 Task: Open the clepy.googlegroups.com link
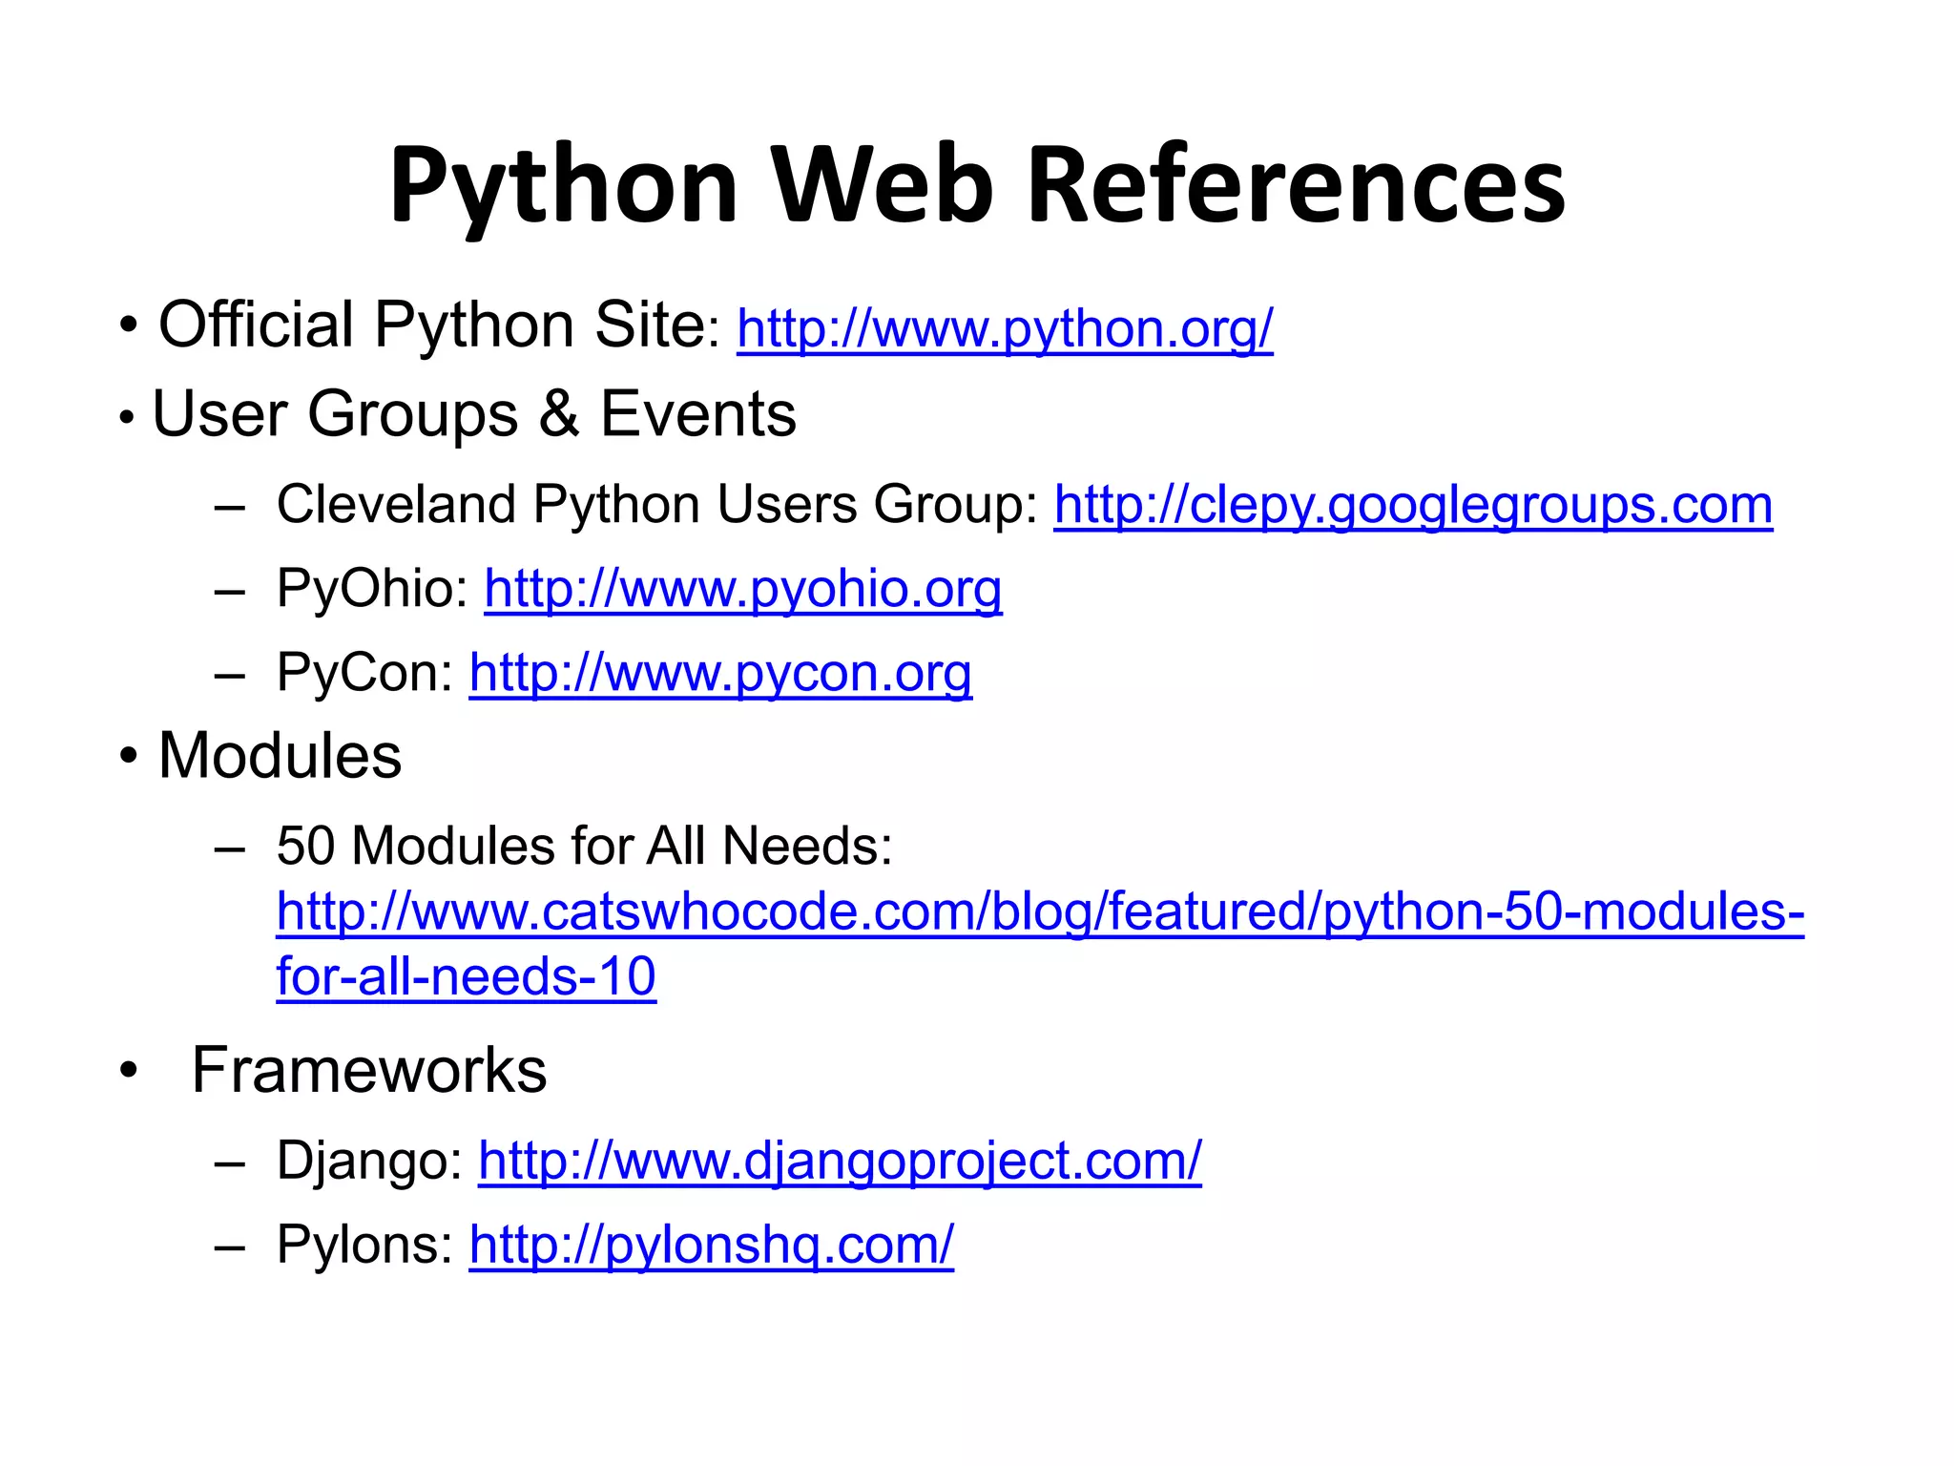(x=1413, y=505)
